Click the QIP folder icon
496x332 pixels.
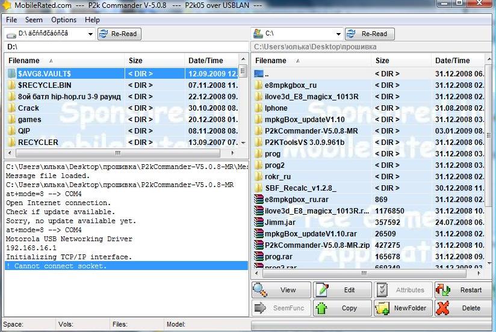11,131
